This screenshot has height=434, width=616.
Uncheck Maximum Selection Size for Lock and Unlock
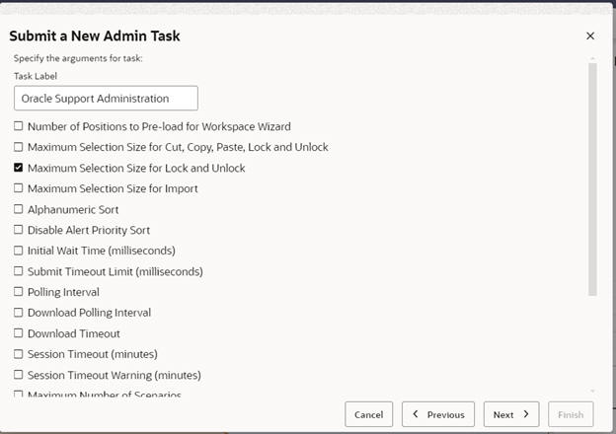[19, 168]
